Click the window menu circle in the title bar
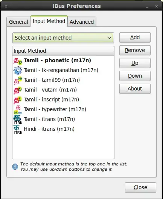 [x=6, y=6]
